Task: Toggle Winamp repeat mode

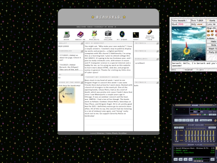Action: pyautogui.click(x=210, y=120)
